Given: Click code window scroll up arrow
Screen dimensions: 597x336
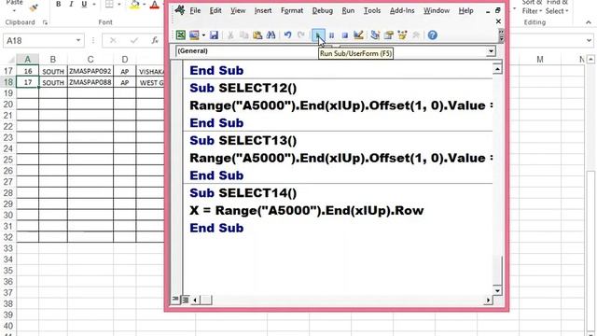Looking at the screenshot, I should pos(497,69).
